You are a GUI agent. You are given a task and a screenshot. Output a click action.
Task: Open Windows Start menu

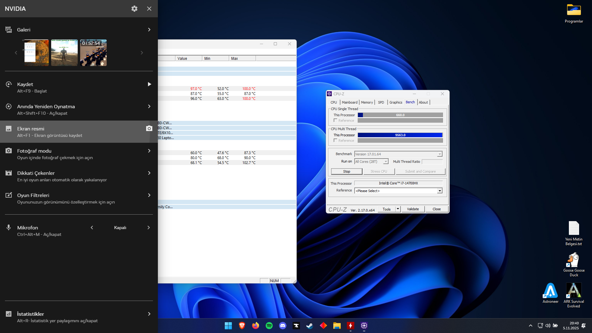coord(228,326)
